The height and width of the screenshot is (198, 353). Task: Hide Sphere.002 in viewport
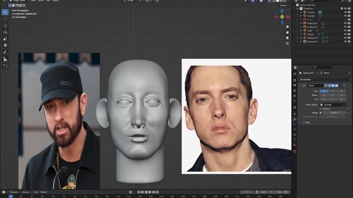pos(345,42)
